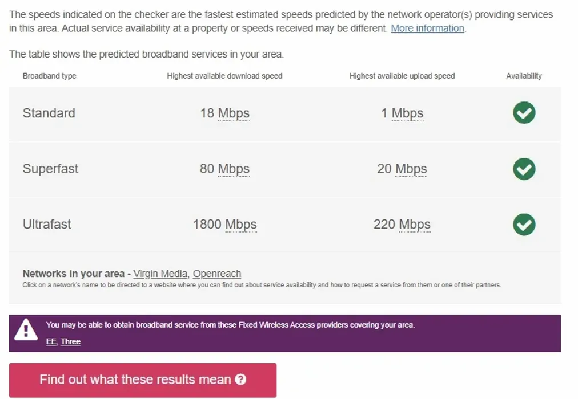Click Mbps abbreviation in Standard upload speed

tap(407, 113)
